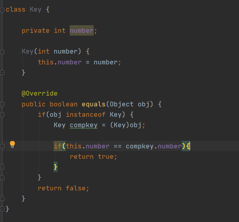Collapse the Key constructor fold marker
Viewport: 239px width, 222px height.
tap(2, 52)
